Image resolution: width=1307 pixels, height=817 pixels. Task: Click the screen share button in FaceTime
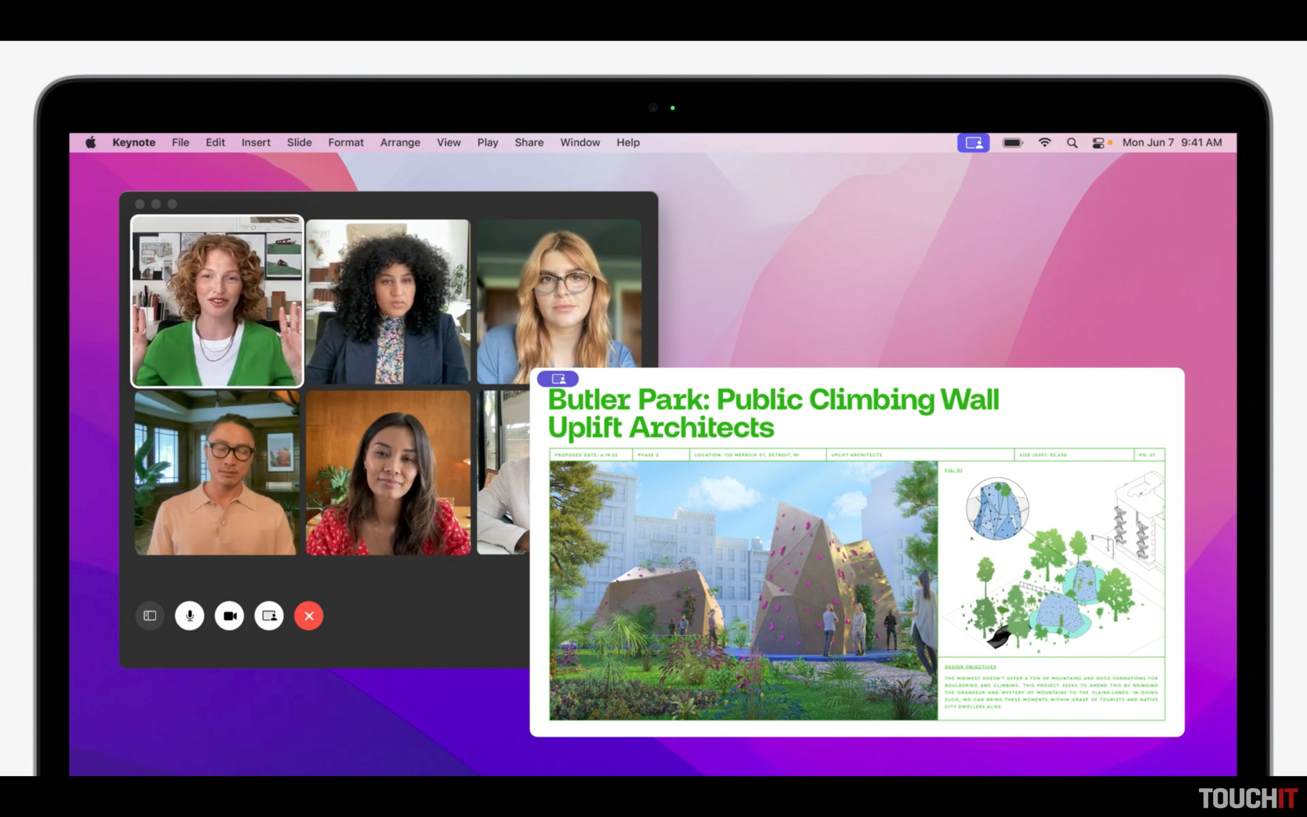coord(269,616)
